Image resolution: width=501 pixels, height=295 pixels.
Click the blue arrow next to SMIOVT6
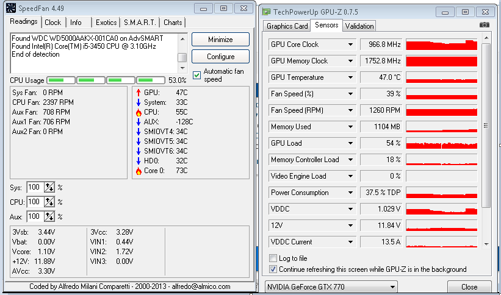(139, 151)
